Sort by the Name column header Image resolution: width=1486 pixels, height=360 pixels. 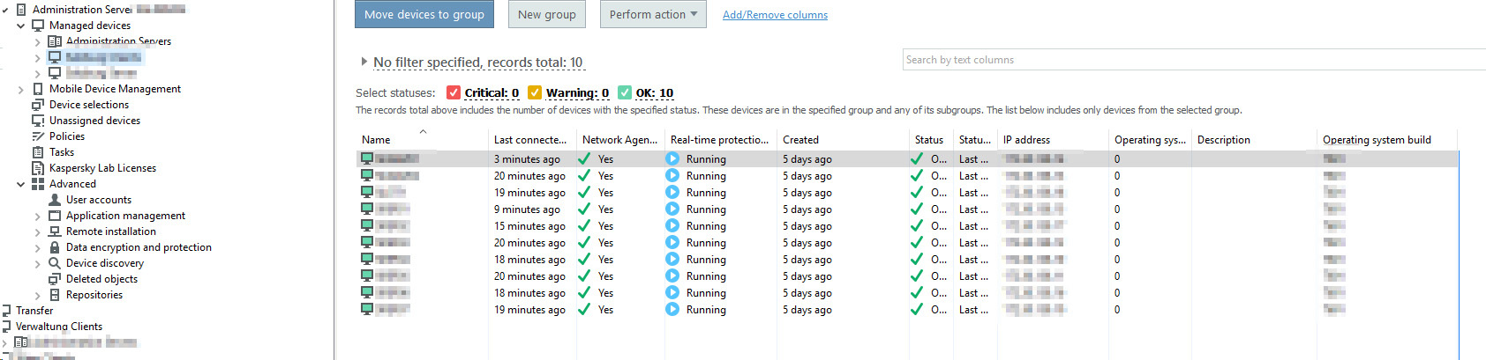coord(376,140)
